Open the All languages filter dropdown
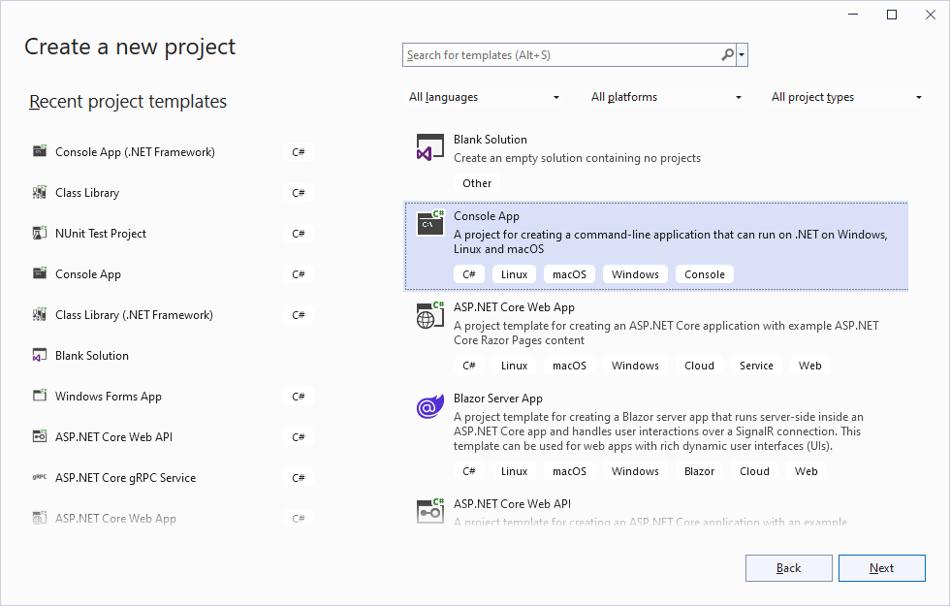The width and height of the screenshot is (950, 606). (484, 97)
